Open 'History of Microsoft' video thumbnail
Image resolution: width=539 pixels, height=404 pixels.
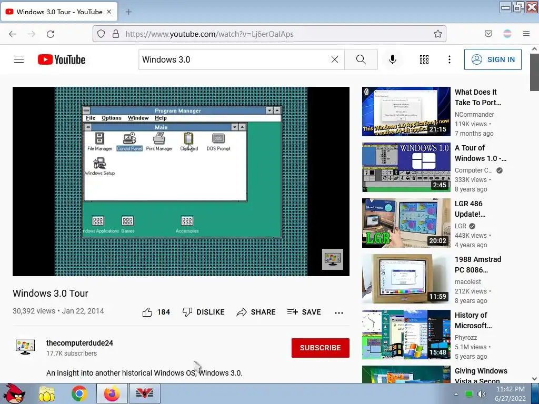(x=406, y=335)
